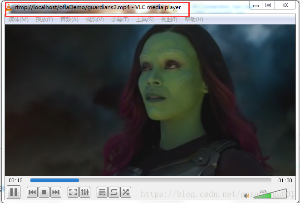
Task: Open the 帮助(H) menu
Action: click(x=194, y=19)
